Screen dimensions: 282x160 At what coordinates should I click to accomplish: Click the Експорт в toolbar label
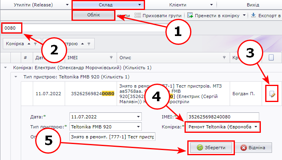coord(269,16)
